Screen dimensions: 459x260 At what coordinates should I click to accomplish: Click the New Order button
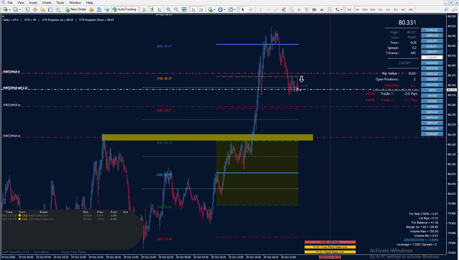pyautogui.click(x=76, y=10)
